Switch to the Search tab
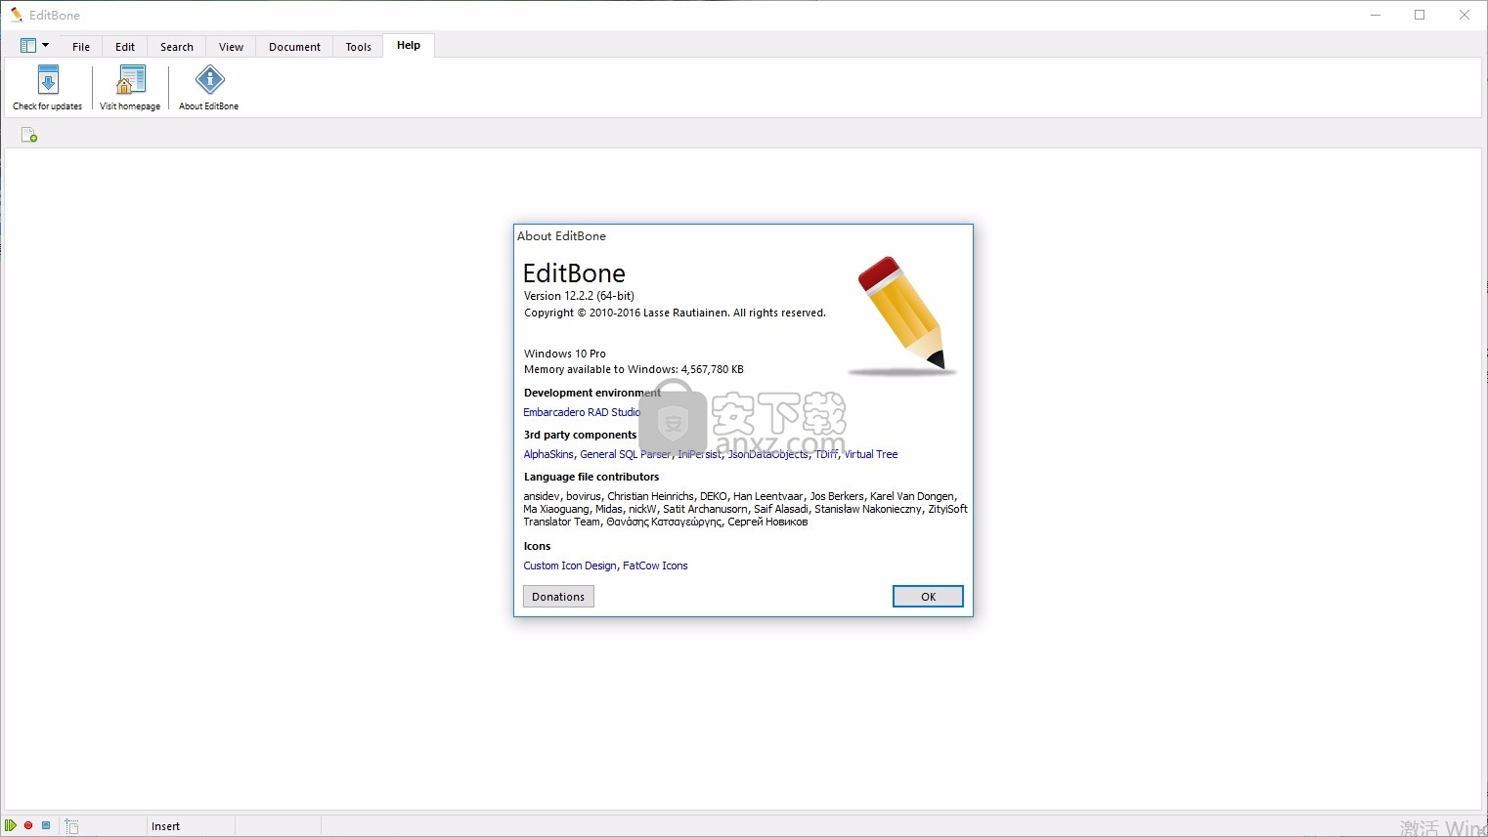Image resolution: width=1488 pixels, height=837 pixels. click(x=177, y=47)
